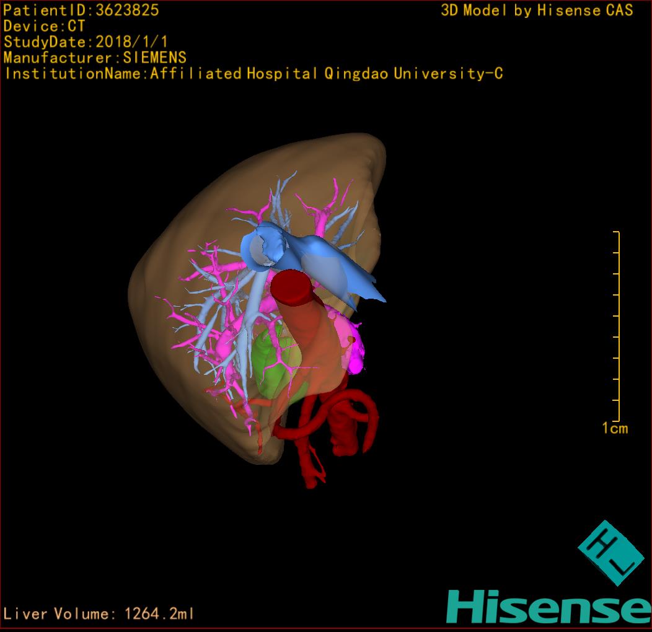Click the Manufacturer:SIEMENS text
This screenshot has width=652, height=632.
coord(95,58)
